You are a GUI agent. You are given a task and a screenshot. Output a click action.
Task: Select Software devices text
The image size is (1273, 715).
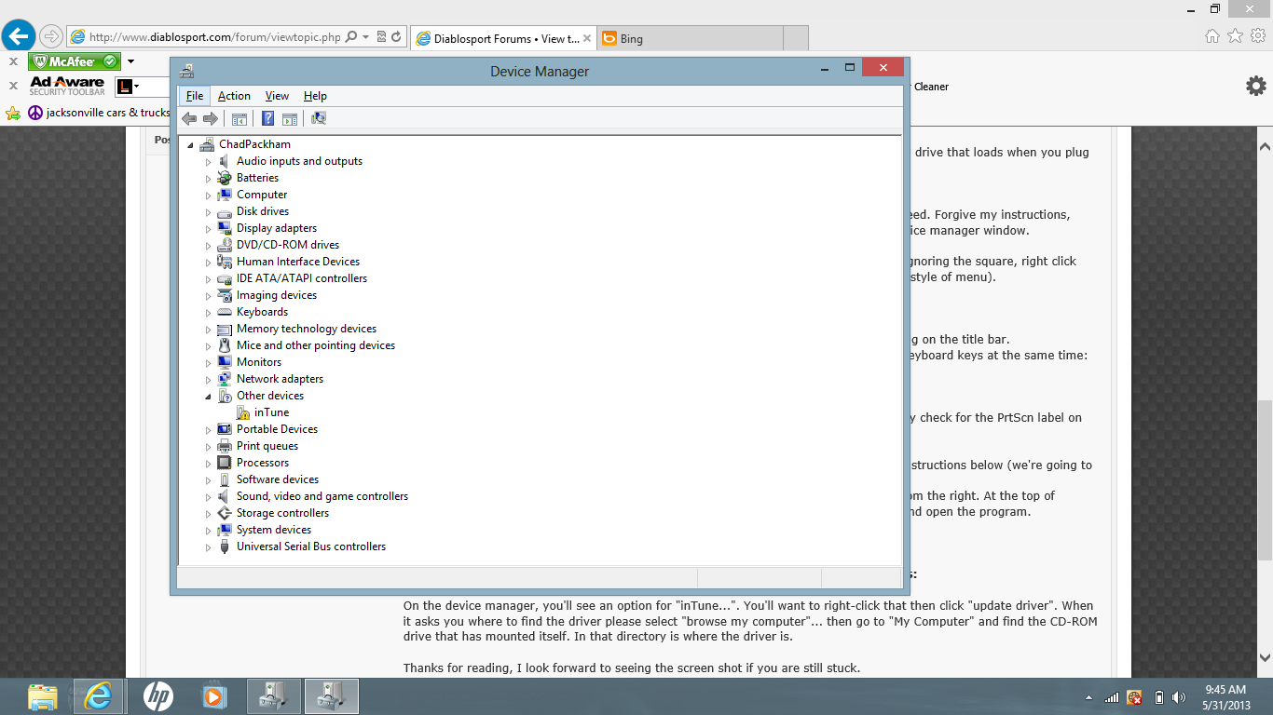(278, 479)
